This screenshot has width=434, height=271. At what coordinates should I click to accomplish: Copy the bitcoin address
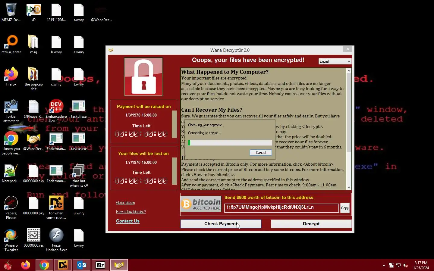[x=345, y=208]
